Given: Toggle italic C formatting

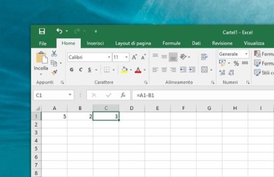Looking at the screenshot, I should pyautogui.click(x=80, y=70).
